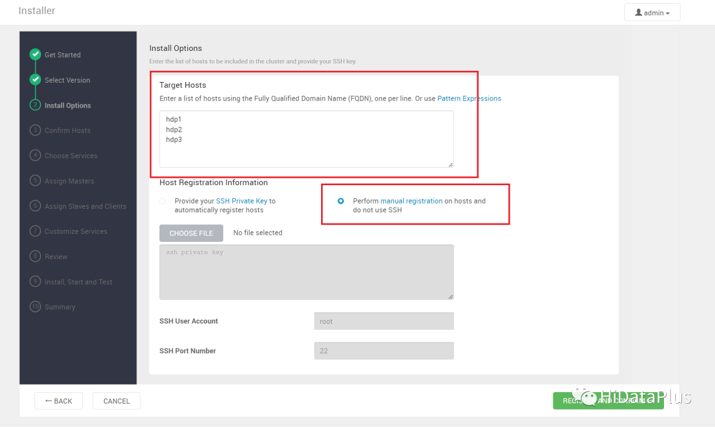
Task: Click the step 10 Summary circle
Action: coord(35,307)
